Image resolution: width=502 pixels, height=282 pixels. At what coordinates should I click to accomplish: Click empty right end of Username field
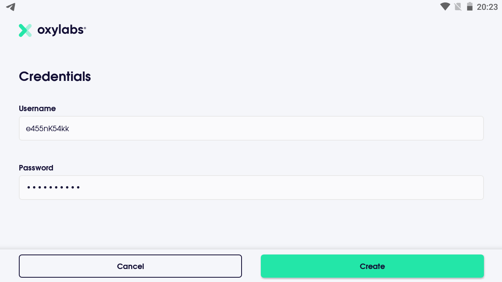[x=452, y=128]
